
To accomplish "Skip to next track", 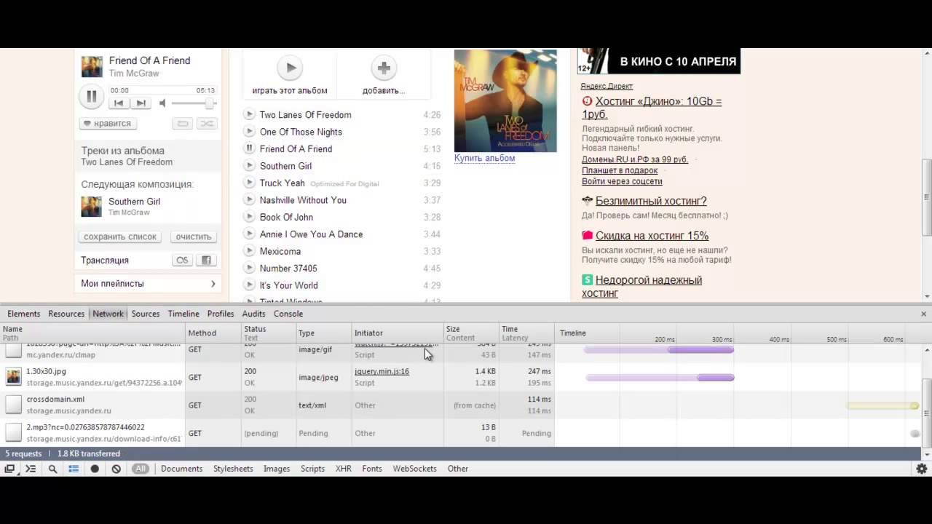I will 141,103.
